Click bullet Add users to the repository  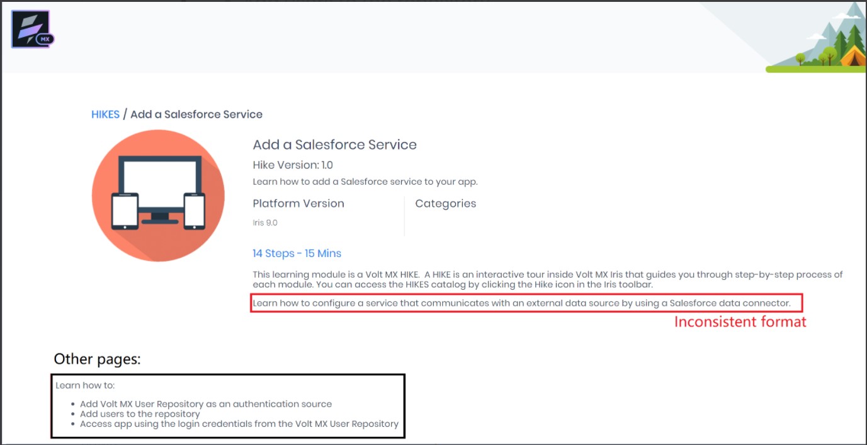pyautogui.click(x=140, y=414)
